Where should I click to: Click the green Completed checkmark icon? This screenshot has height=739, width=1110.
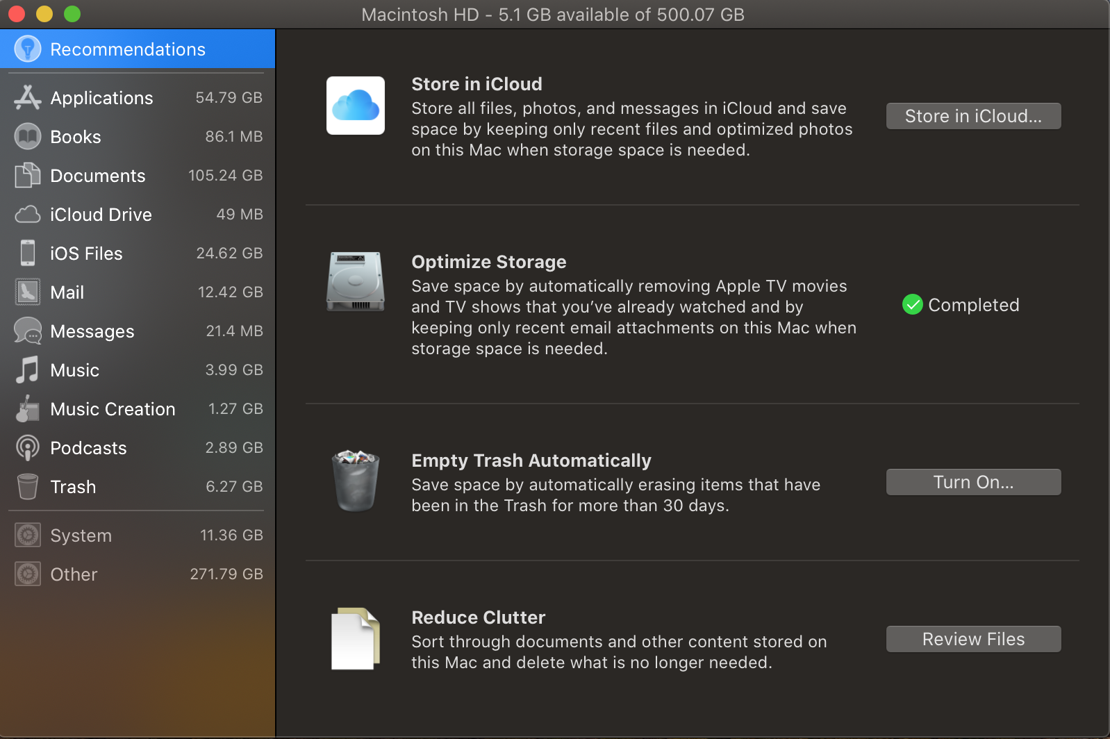click(912, 304)
